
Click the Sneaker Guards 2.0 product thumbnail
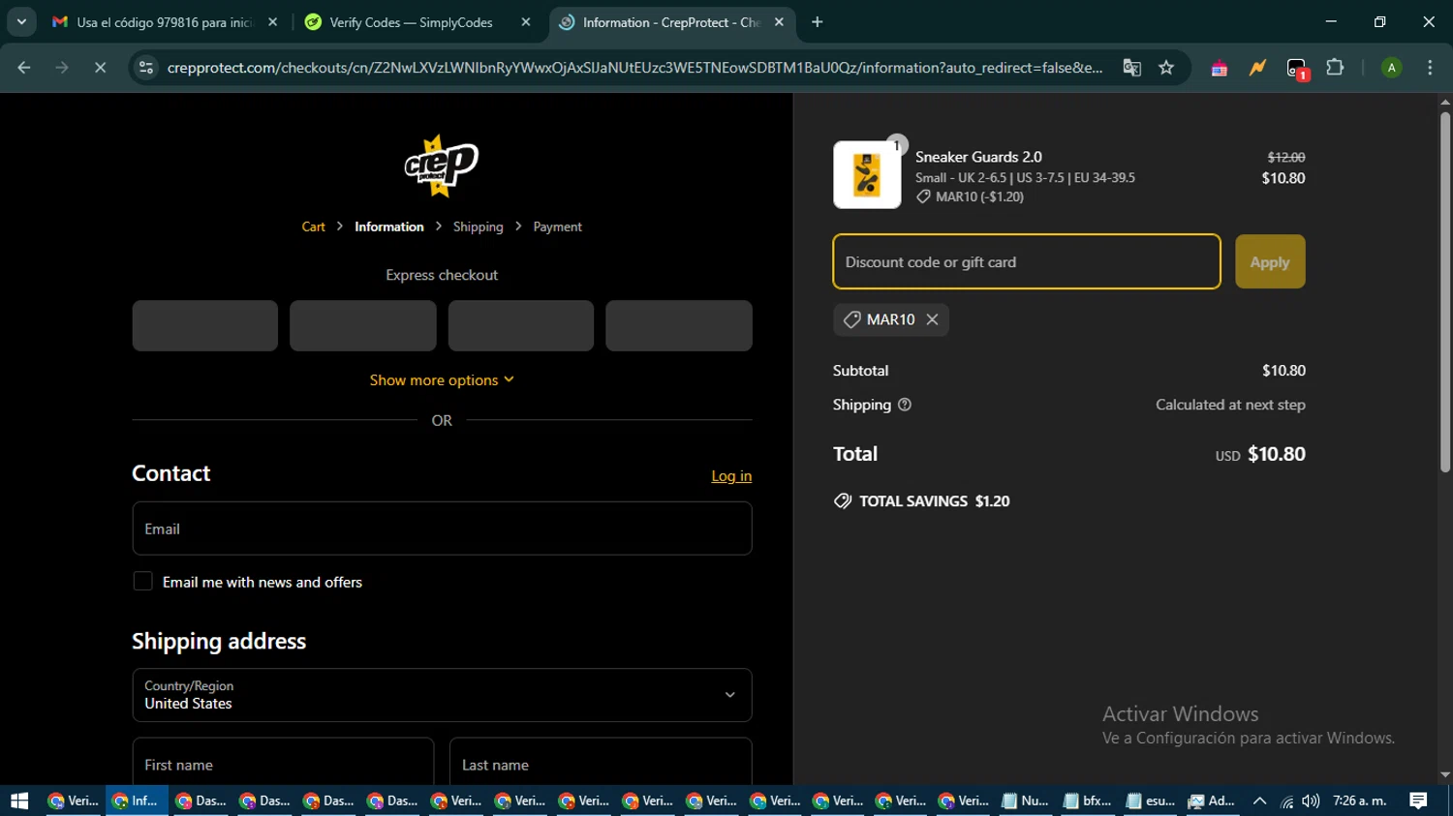pos(867,175)
